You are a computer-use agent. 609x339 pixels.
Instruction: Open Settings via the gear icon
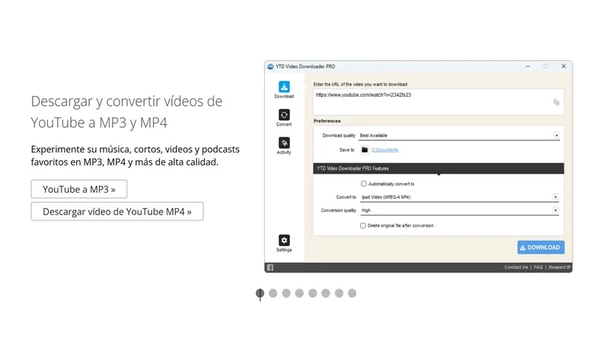[x=284, y=240]
